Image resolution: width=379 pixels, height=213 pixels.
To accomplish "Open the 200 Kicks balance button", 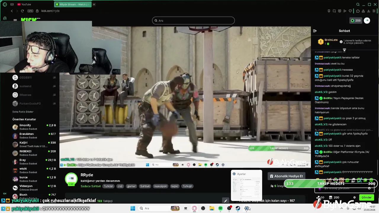I will (356, 20).
